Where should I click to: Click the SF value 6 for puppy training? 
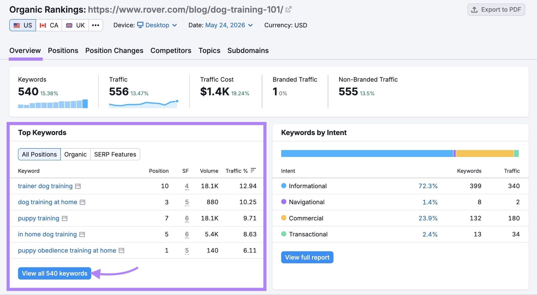(x=187, y=218)
